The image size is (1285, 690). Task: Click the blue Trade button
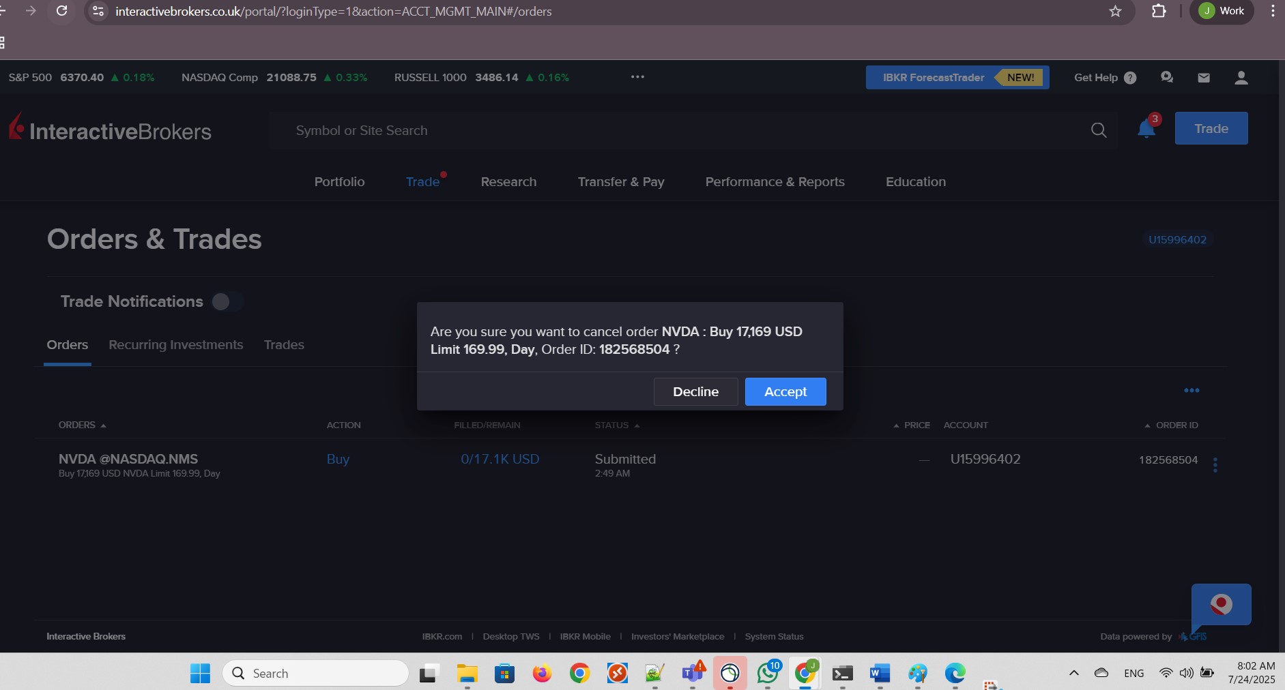(x=1211, y=128)
